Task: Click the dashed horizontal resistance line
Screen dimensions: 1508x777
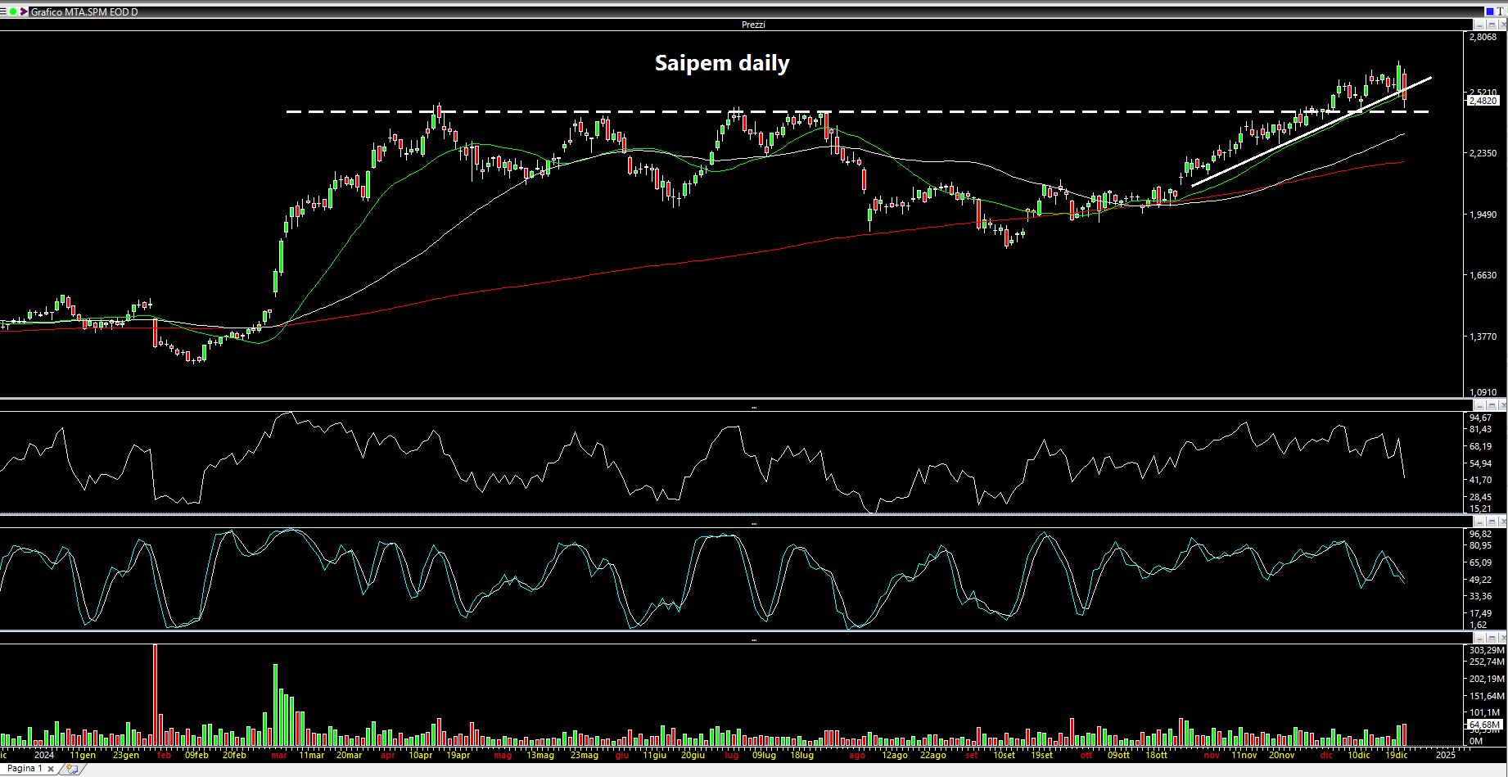Action: [857, 111]
